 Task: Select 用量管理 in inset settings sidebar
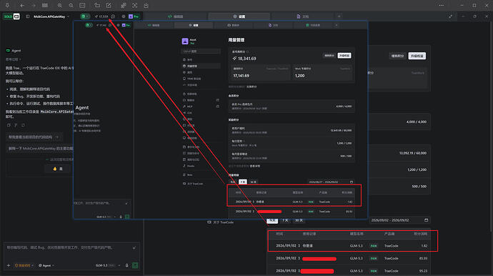coord(201,66)
